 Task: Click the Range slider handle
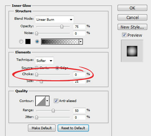click(53, 111)
